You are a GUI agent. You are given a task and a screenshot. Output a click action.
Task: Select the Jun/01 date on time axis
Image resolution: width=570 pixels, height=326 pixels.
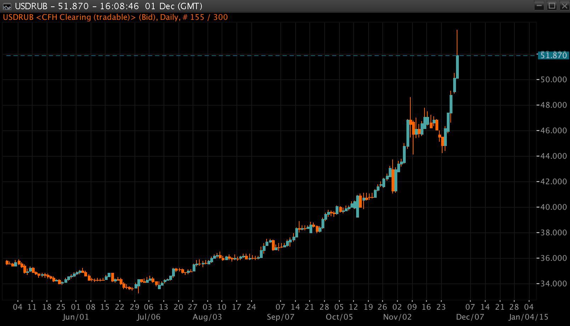tap(75, 317)
